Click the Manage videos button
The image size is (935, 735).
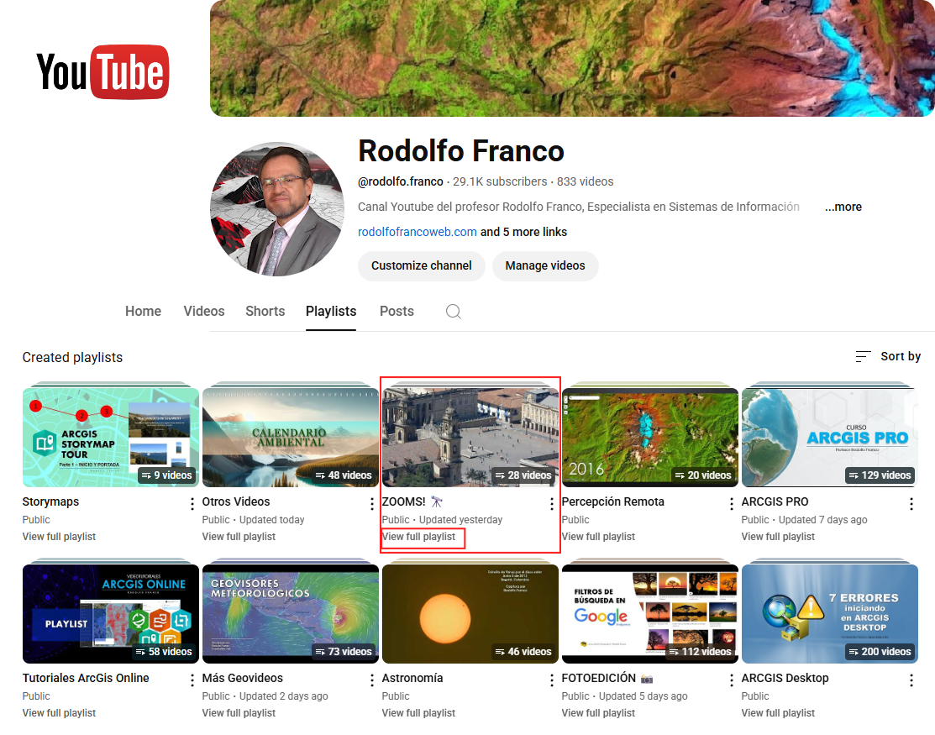(545, 265)
